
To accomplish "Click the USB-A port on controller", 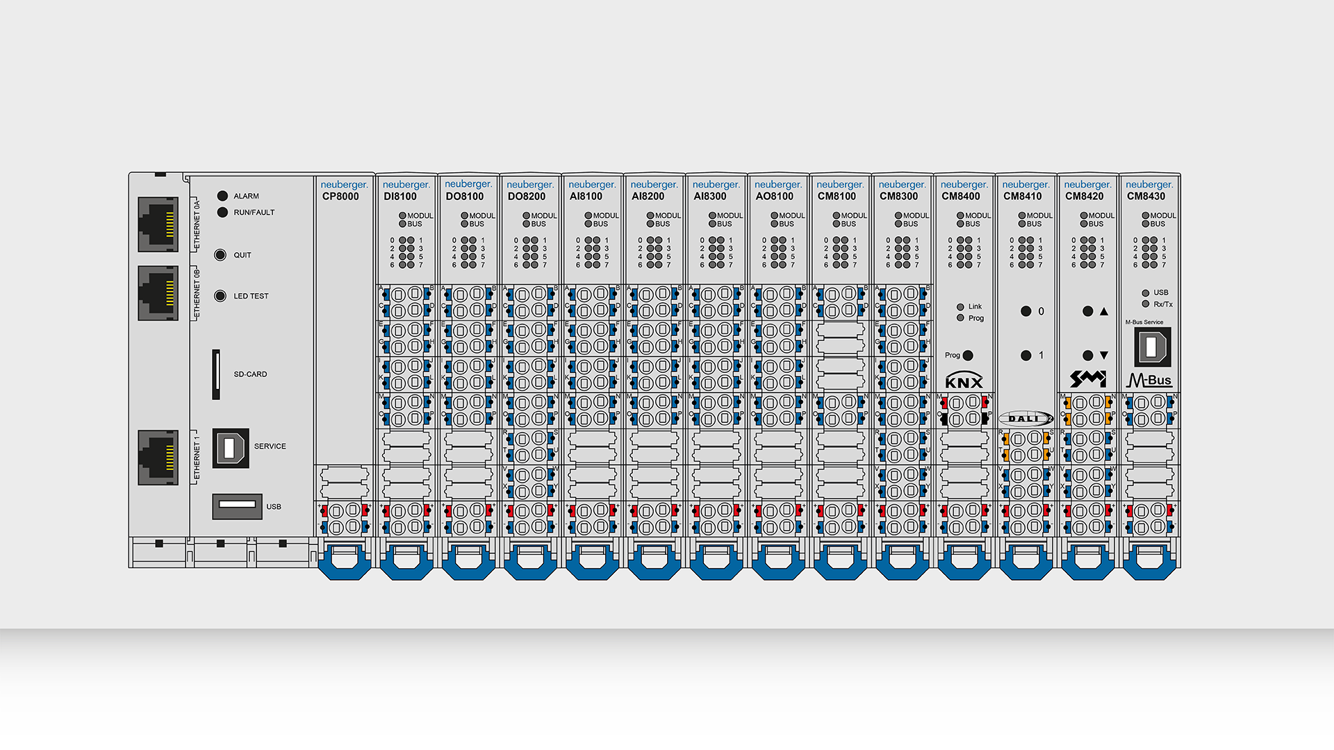I will pos(237,506).
